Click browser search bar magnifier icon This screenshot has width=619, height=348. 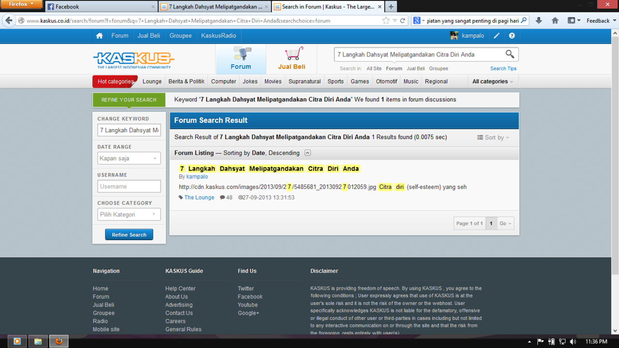click(x=524, y=21)
